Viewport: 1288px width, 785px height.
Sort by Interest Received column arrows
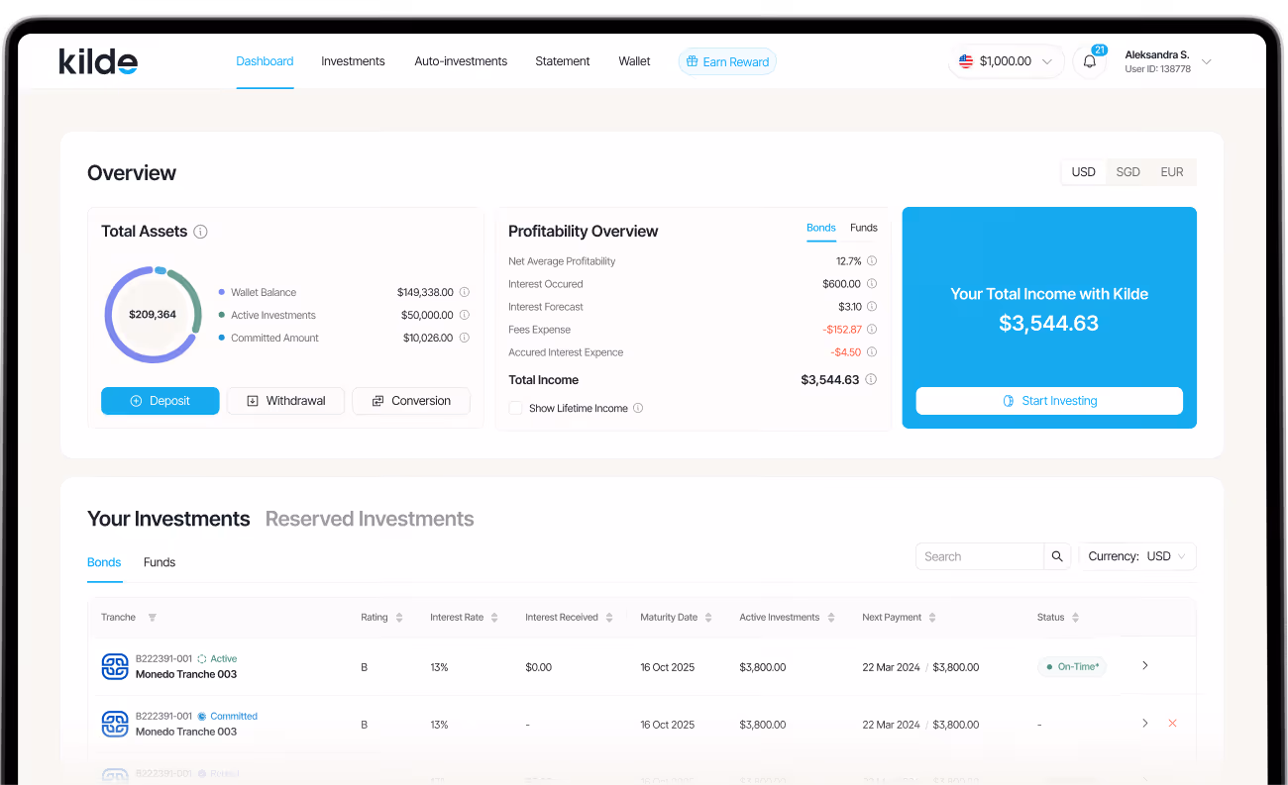point(609,618)
